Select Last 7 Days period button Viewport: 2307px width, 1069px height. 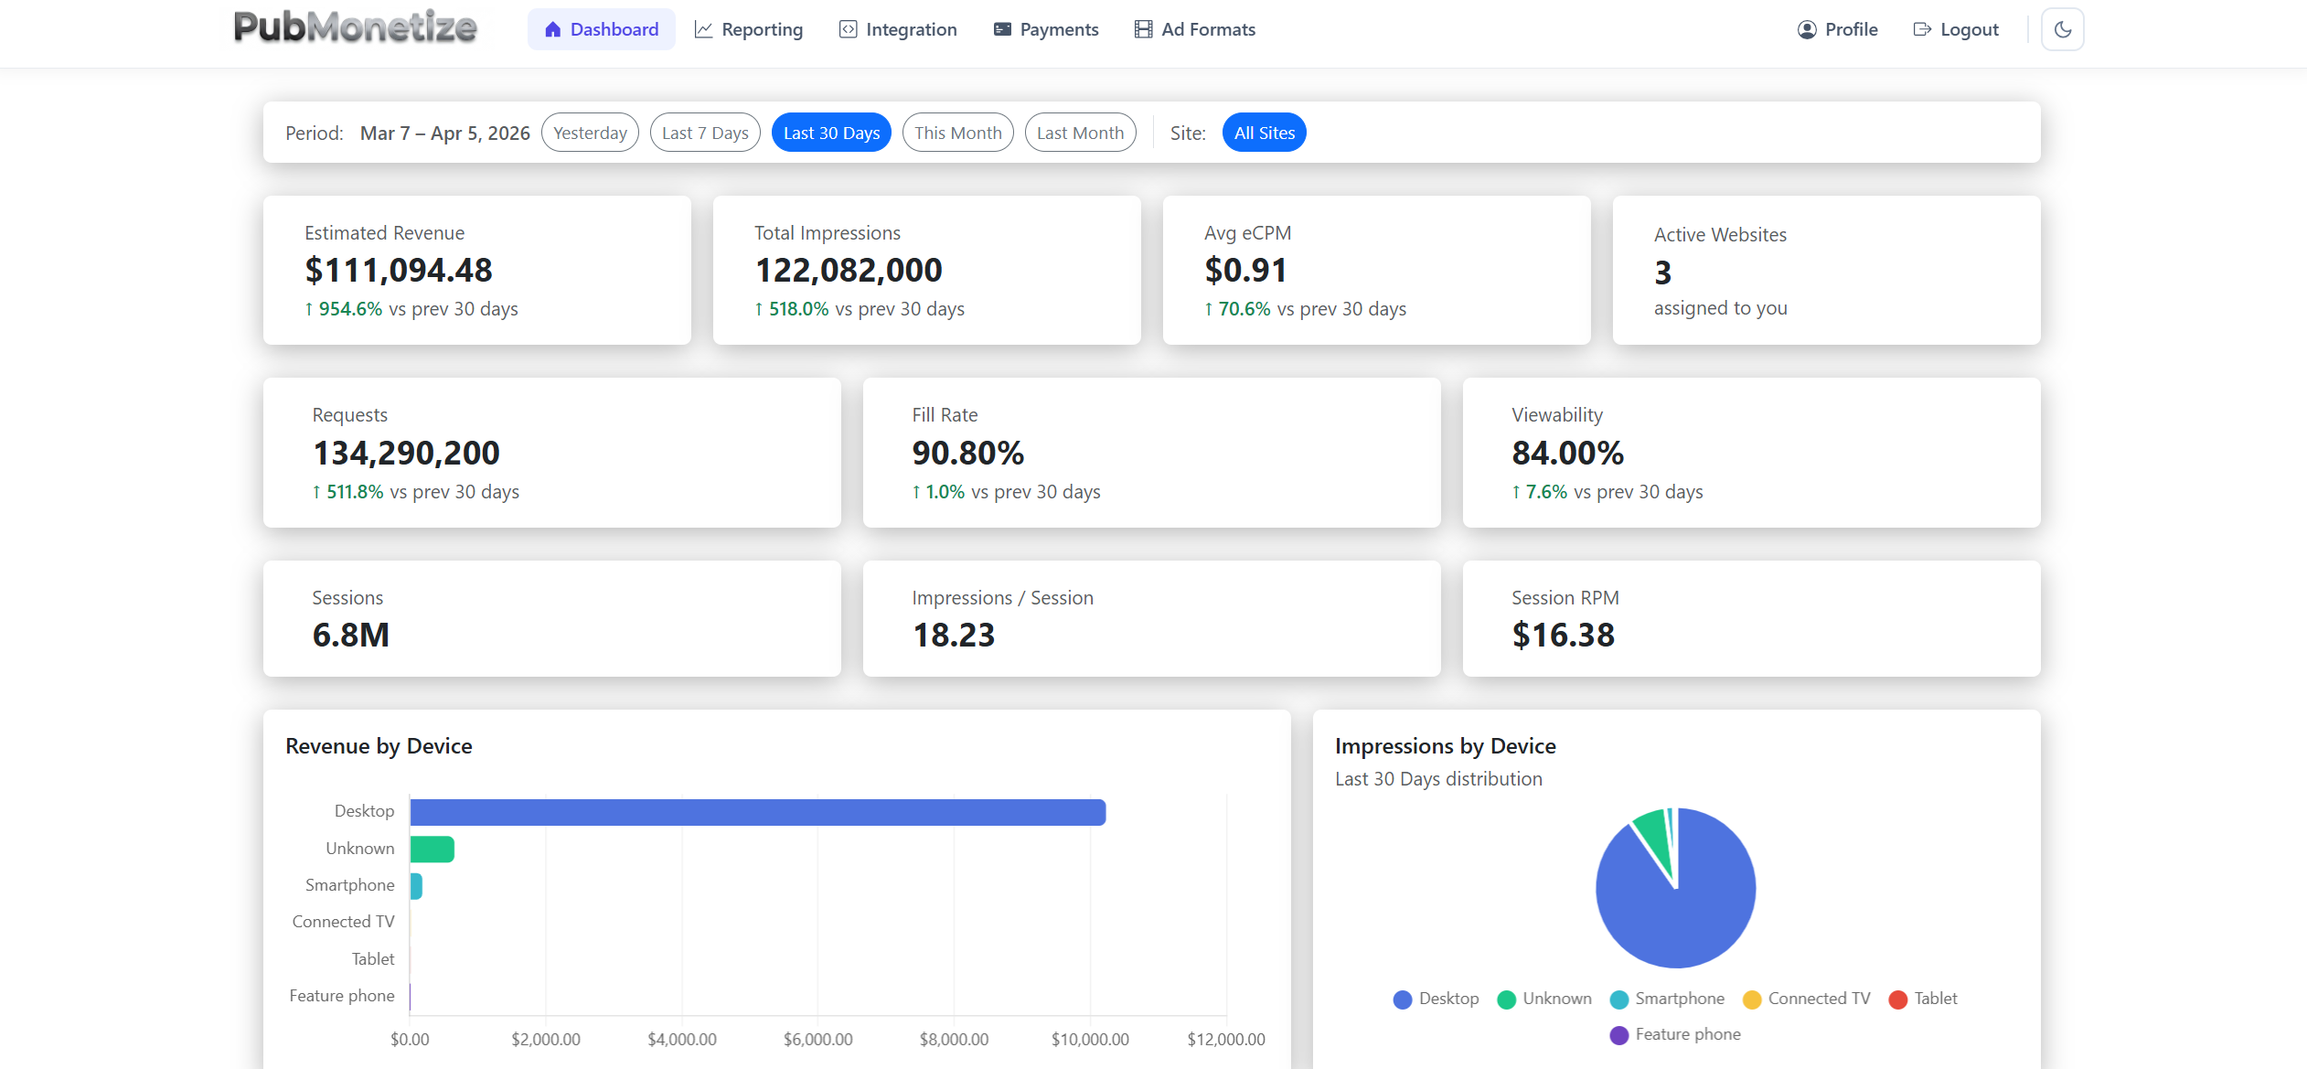pos(704,132)
